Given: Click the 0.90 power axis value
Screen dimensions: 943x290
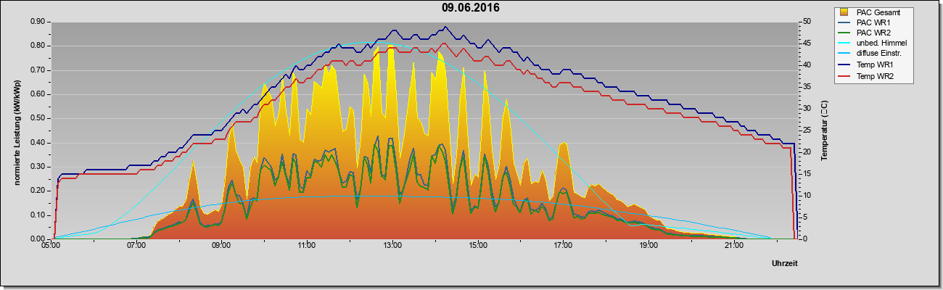Looking at the screenshot, I should pyautogui.click(x=38, y=22).
